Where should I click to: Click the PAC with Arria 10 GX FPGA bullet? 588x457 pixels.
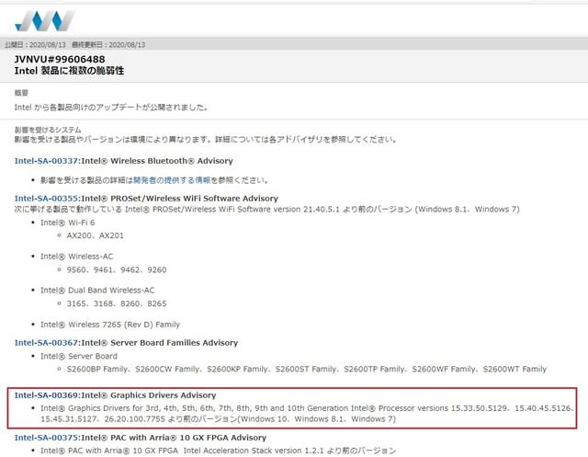219,451
